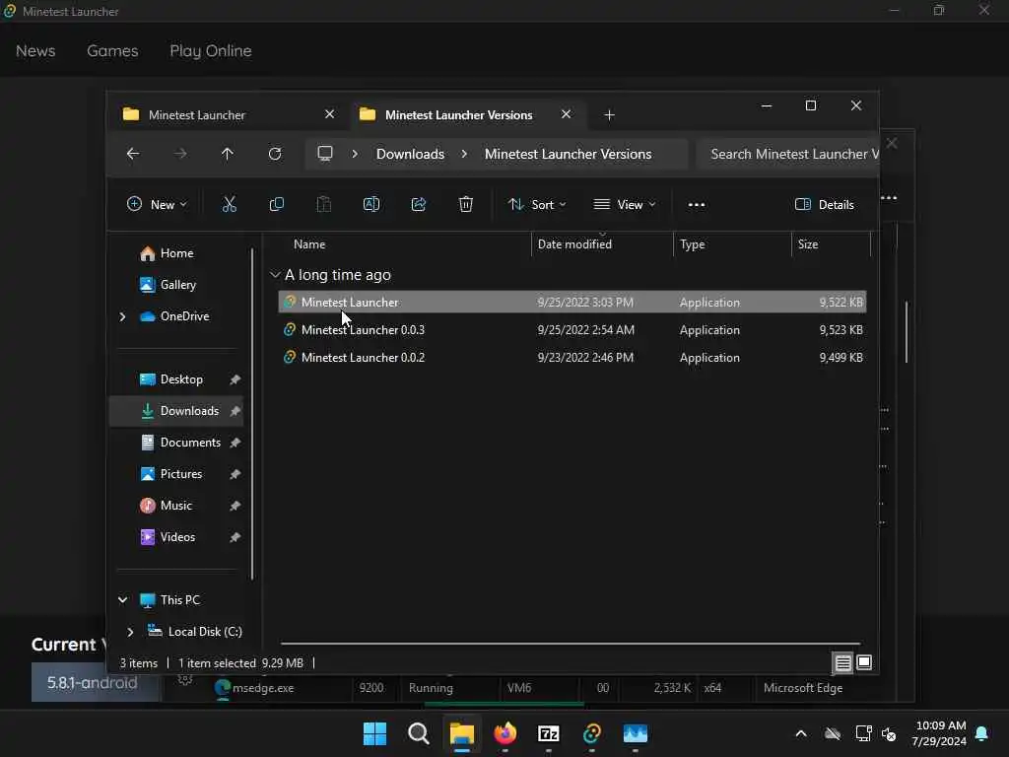Image resolution: width=1009 pixels, height=757 pixels.
Task: Click the Search Minetest Launcher Versions box
Action: [x=788, y=154]
